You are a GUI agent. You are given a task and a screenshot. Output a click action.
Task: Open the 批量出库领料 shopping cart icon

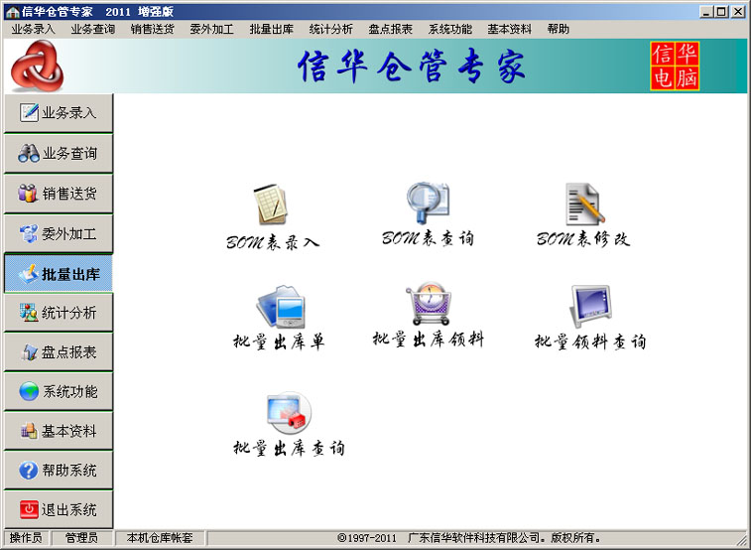[x=430, y=304]
